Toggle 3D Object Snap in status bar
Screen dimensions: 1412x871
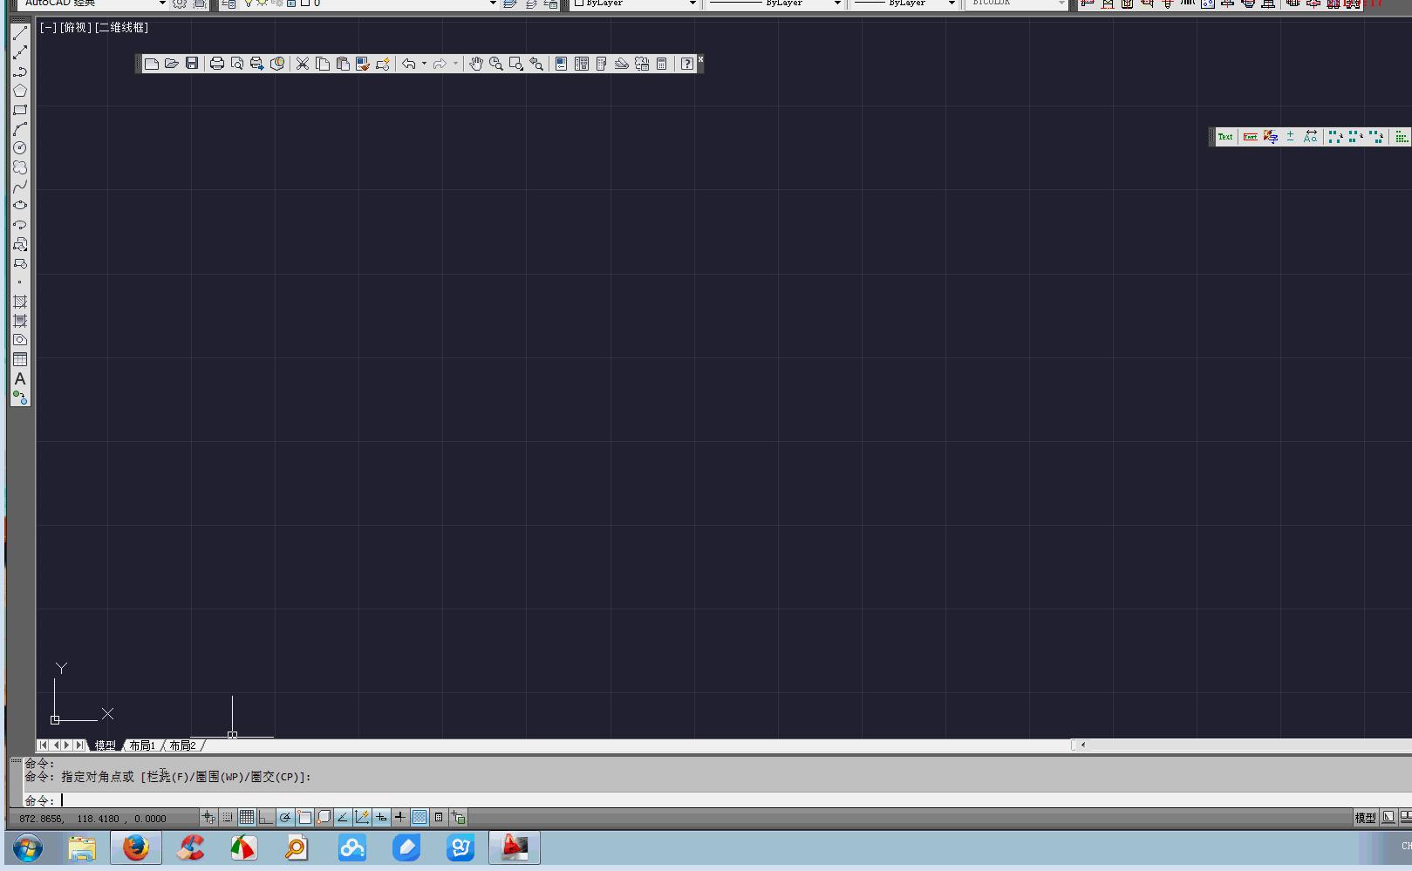point(324,818)
